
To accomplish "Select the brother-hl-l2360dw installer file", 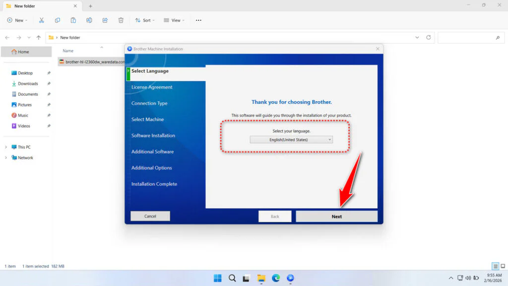I will [92, 62].
